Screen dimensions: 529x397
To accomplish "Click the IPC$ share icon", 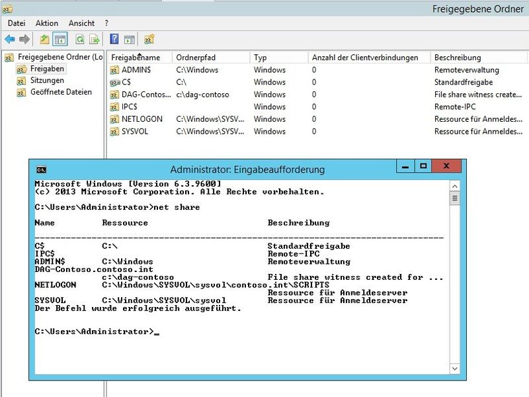I will pos(114,107).
